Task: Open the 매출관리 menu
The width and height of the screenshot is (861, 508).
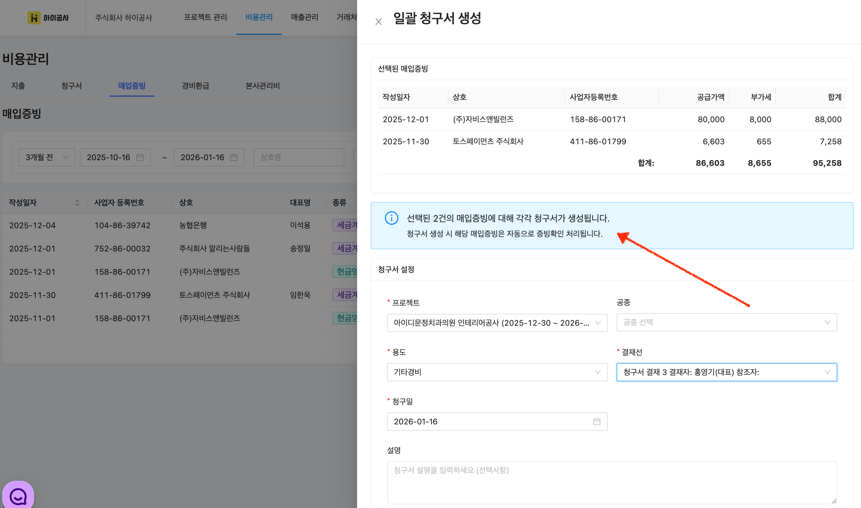Action: point(304,17)
